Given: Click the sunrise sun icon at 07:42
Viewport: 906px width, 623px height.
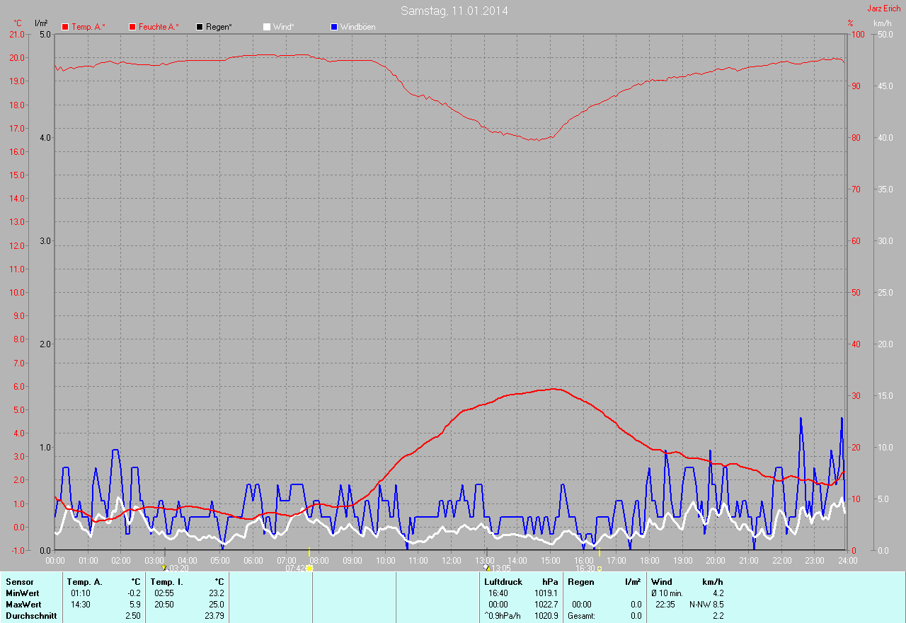Looking at the screenshot, I should 309,568.
